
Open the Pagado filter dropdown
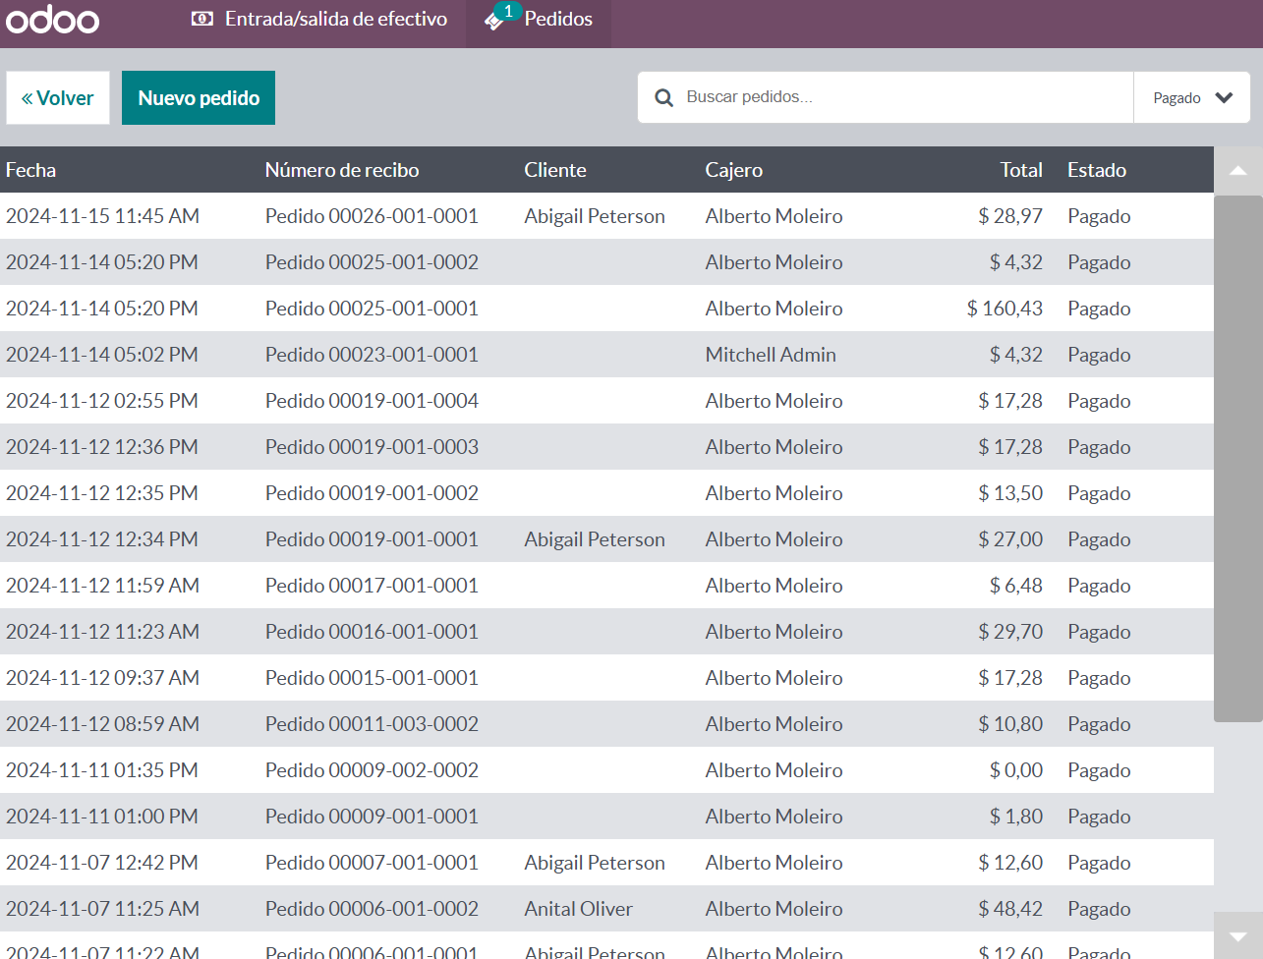pos(1191,97)
